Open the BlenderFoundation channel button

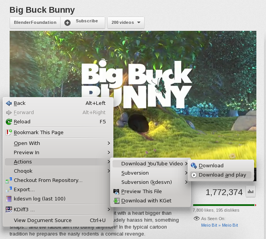pyautogui.click(x=35, y=23)
